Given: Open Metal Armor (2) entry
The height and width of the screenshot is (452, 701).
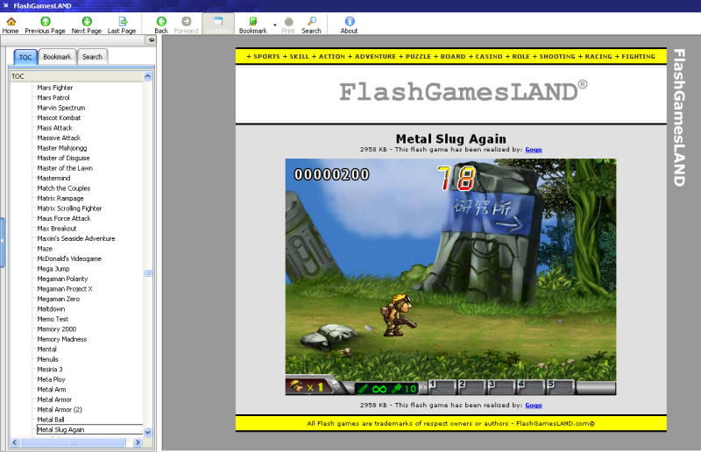Looking at the screenshot, I should point(60,410).
